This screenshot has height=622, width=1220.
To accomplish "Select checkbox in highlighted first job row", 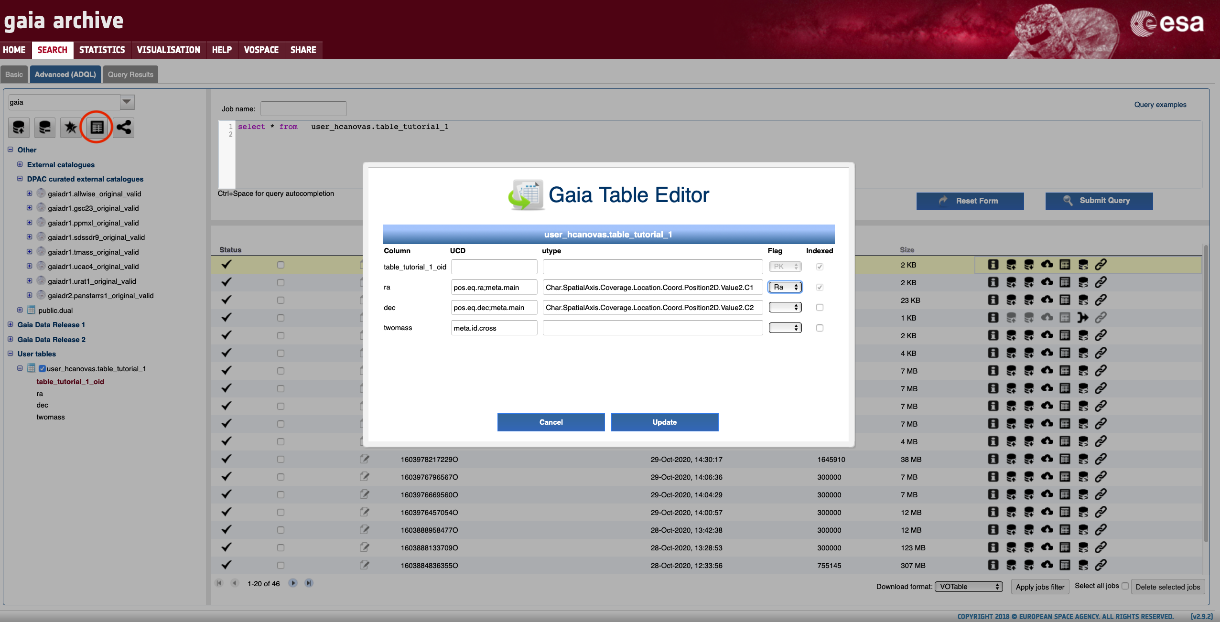I will (x=281, y=265).
